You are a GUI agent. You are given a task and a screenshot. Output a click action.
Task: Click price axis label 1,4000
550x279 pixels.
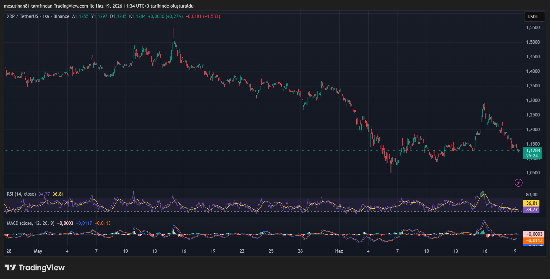click(533, 71)
